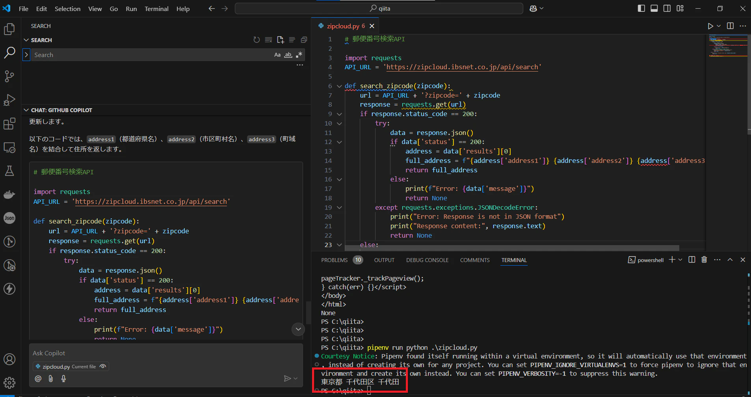Create a new terminal with plus icon
The width and height of the screenshot is (751, 397).
pyautogui.click(x=672, y=260)
